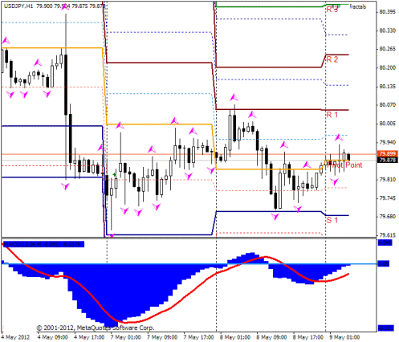
Task: Click the 80.330 price scale value
Action: click(388, 31)
